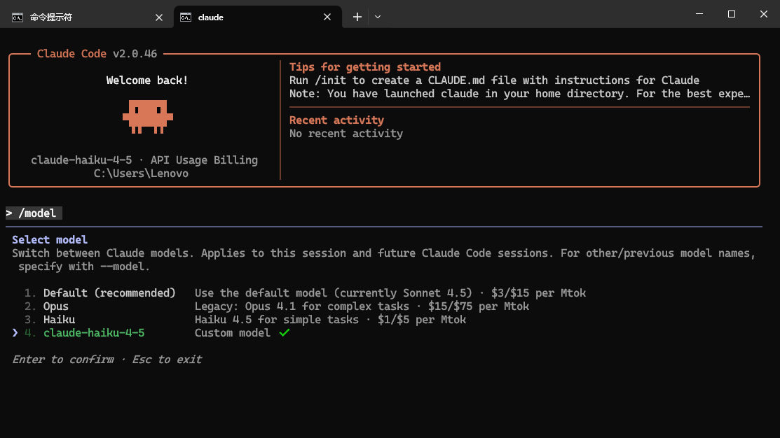The height and width of the screenshot is (438, 780).
Task: Click the Claude Code v2.0.46 title
Action: (97, 54)
